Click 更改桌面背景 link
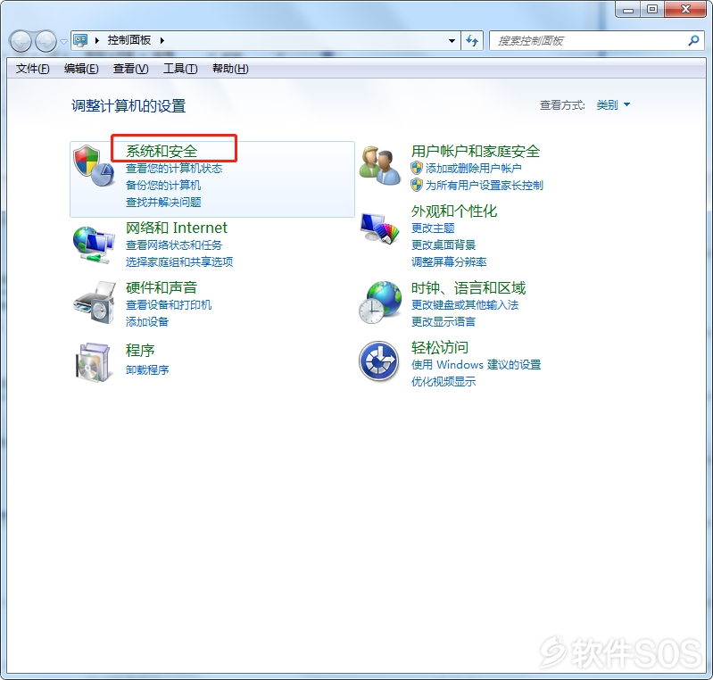The width and height of the screenshot is (713, 680). click(444, 245)
